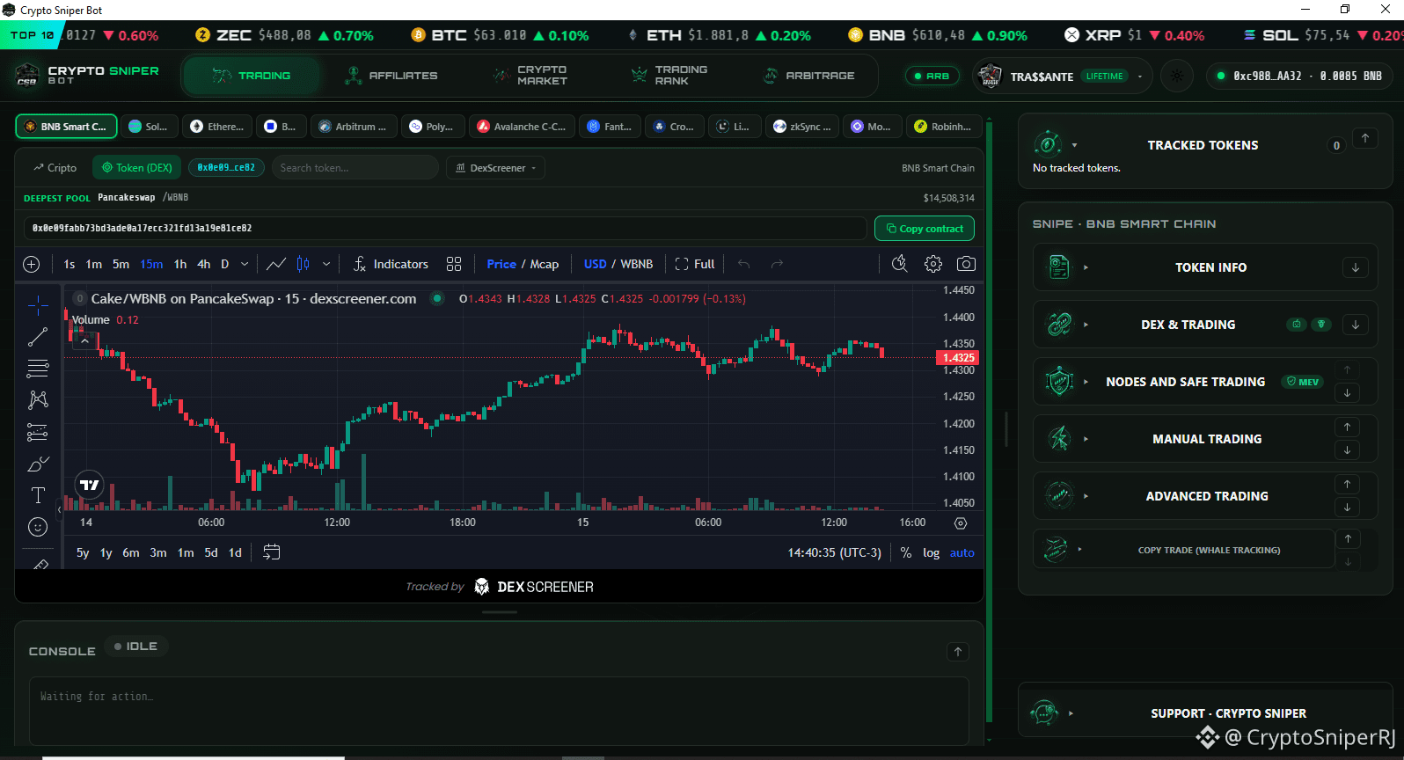Take a chart snapshot with camera
1404x760 pixels.
(966, 264)
